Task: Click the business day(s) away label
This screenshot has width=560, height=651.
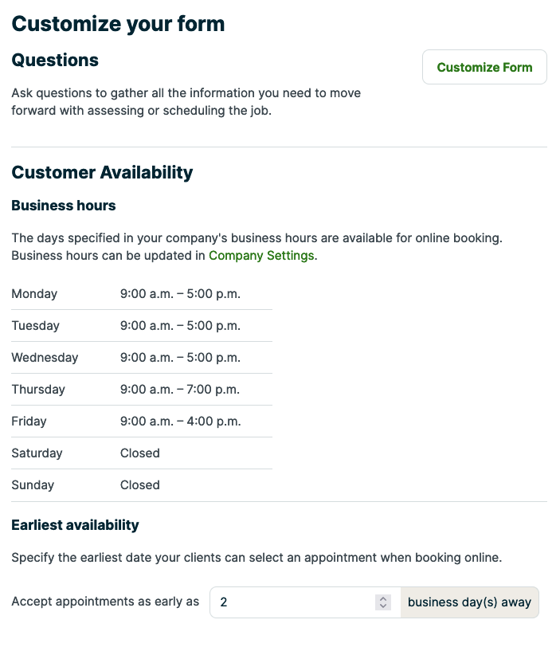Action: tap(468, 602)
